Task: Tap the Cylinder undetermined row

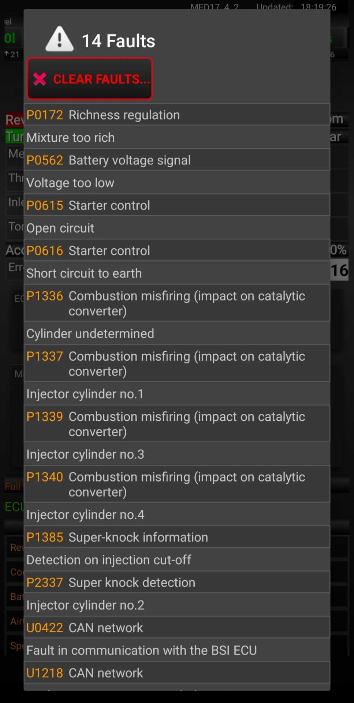Action: (176, 334)
